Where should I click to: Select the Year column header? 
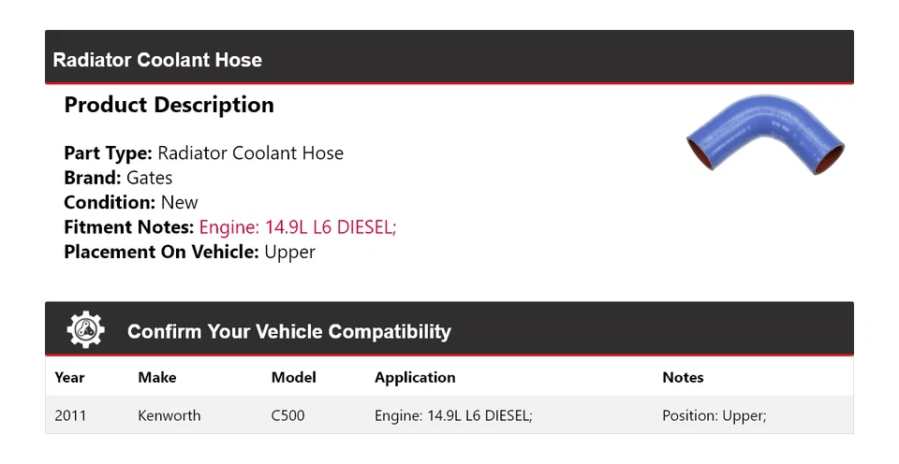tap(69, 378)
